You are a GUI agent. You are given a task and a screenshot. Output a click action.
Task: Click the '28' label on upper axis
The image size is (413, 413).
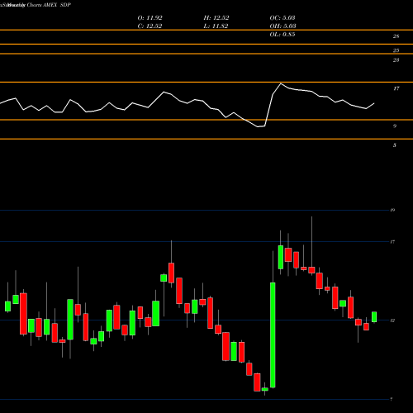coord(396,36)
